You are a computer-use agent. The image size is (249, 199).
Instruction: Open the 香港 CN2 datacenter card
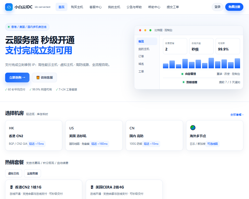(34, 136)
